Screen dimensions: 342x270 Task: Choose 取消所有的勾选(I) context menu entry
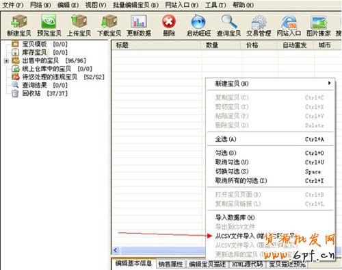pos(270,181)
